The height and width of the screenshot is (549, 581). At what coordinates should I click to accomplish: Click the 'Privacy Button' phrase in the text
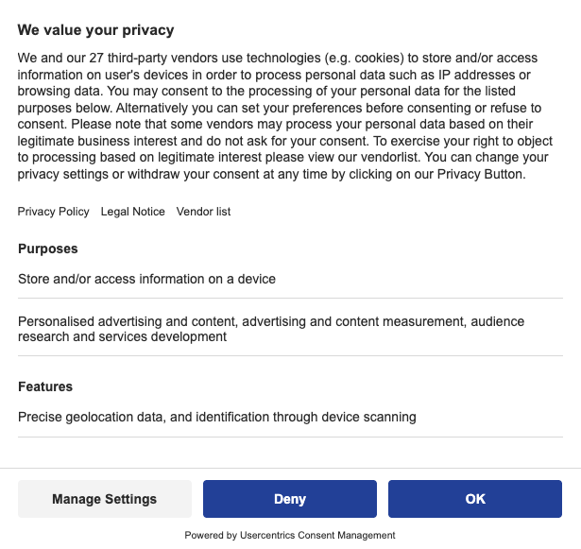click(x=480, y=174)
